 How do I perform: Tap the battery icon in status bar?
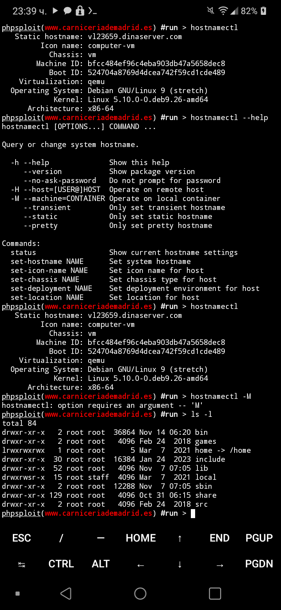(264, 11)
